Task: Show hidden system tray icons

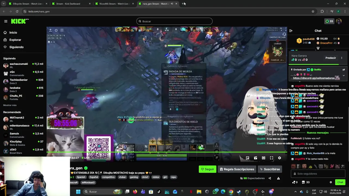Action: [295, 192]
